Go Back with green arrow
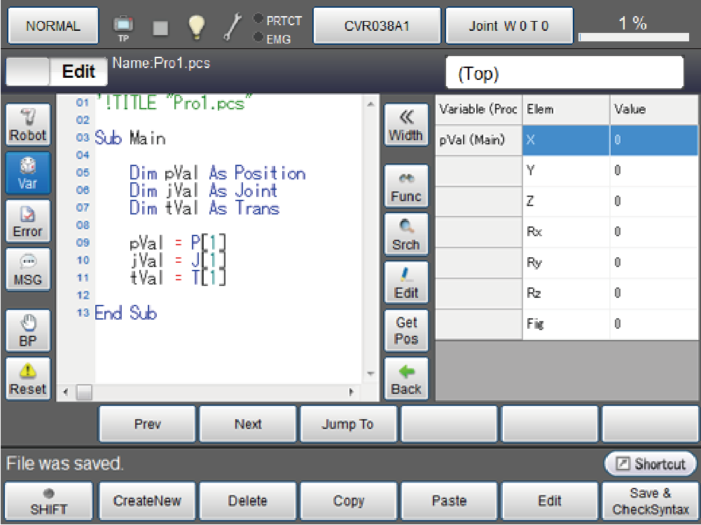The height and width of the screenshot is (525, 701). pos(406,379)
